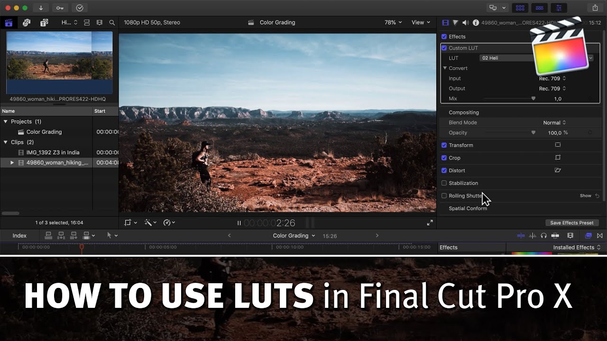
Task: Click the Share export icon
Action: pyautogui.click(x=595, y=8)
